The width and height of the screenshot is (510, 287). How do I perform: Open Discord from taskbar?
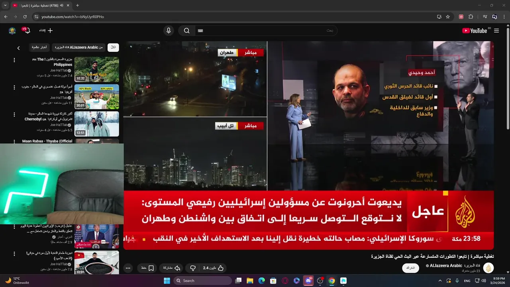pyautogui.click(x=308, y=281)
